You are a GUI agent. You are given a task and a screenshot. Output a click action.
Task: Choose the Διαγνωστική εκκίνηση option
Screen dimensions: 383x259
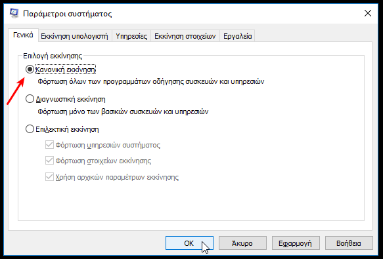pos(30,99)
